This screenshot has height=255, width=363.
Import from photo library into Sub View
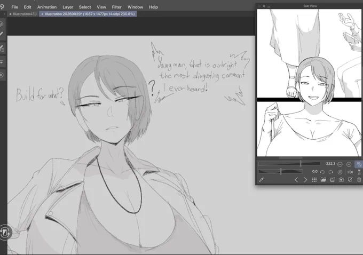point(332,180)
